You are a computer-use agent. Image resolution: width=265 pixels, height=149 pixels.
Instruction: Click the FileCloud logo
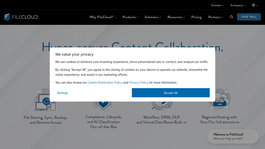[x=21, y=17]
